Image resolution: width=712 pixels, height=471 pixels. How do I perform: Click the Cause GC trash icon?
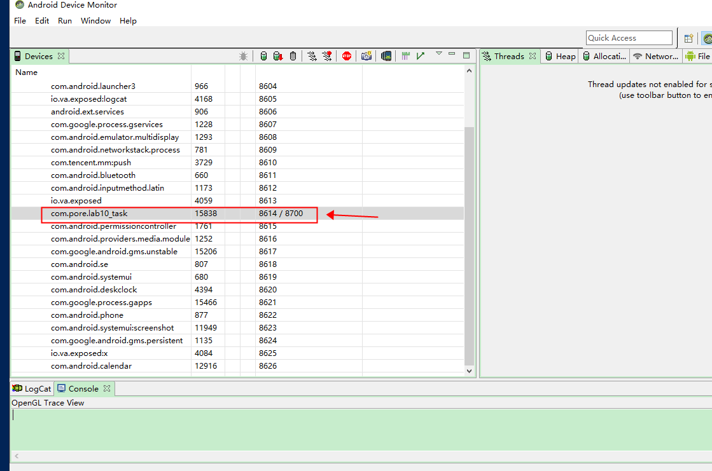tap(293, 56)
